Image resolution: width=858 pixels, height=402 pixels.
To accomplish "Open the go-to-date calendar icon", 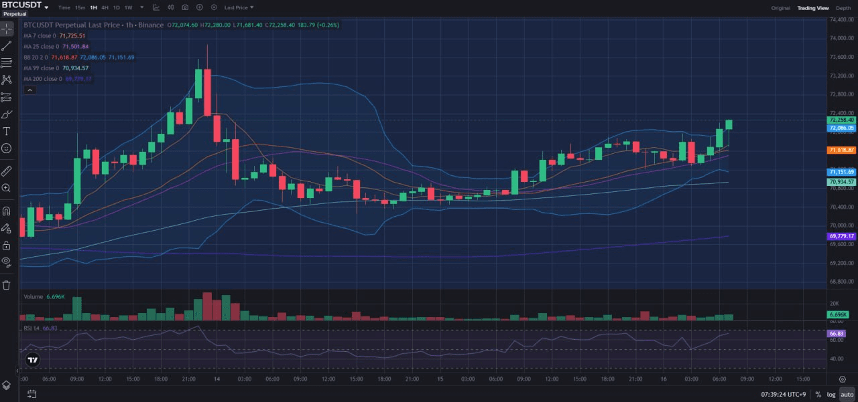I will tap(32, 395).
